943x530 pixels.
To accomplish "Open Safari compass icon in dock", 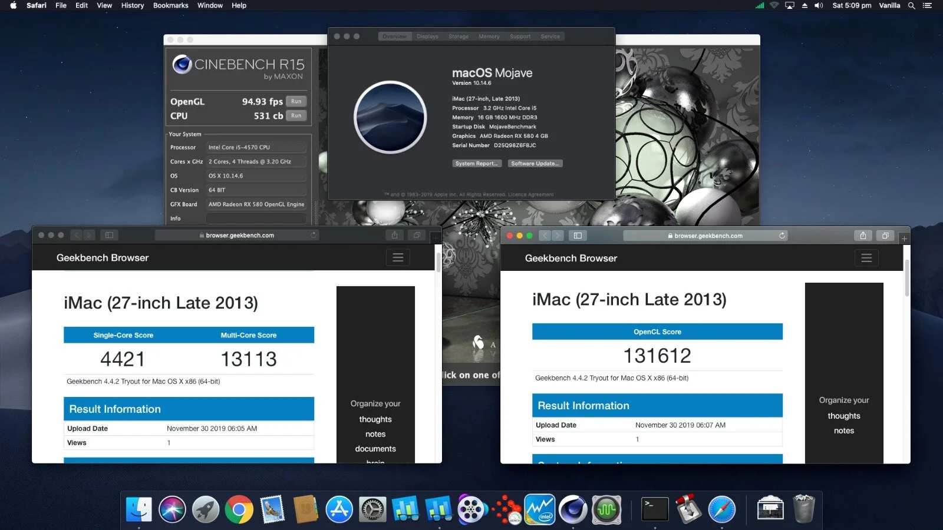I will point(721,509).
